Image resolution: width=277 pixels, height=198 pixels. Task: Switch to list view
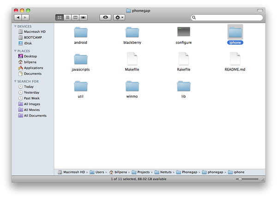click(x=67, y=18)
